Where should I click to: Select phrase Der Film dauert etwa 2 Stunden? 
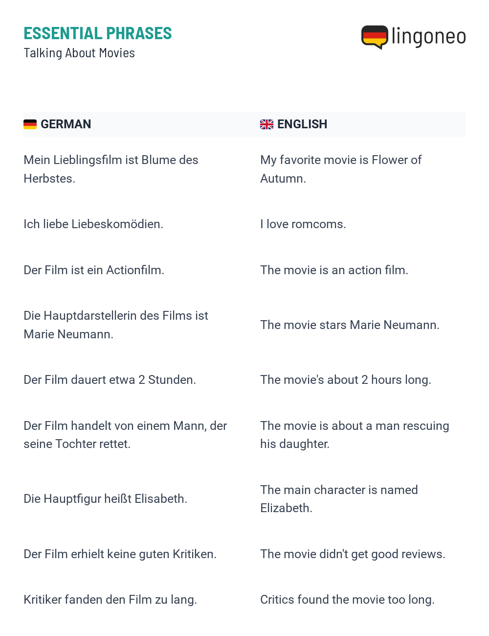[110, 379]
